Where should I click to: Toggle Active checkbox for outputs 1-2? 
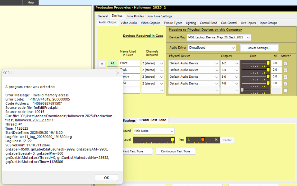pos(285,63)
